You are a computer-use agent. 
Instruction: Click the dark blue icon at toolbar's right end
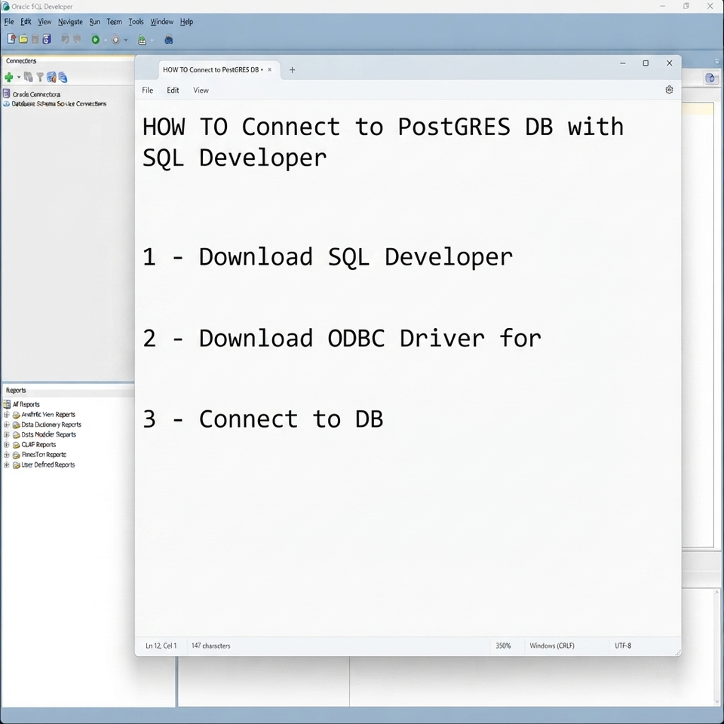coord(168,40)
